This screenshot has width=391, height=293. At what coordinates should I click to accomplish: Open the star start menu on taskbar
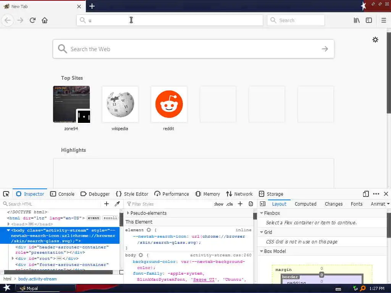[x=6, y=288]
